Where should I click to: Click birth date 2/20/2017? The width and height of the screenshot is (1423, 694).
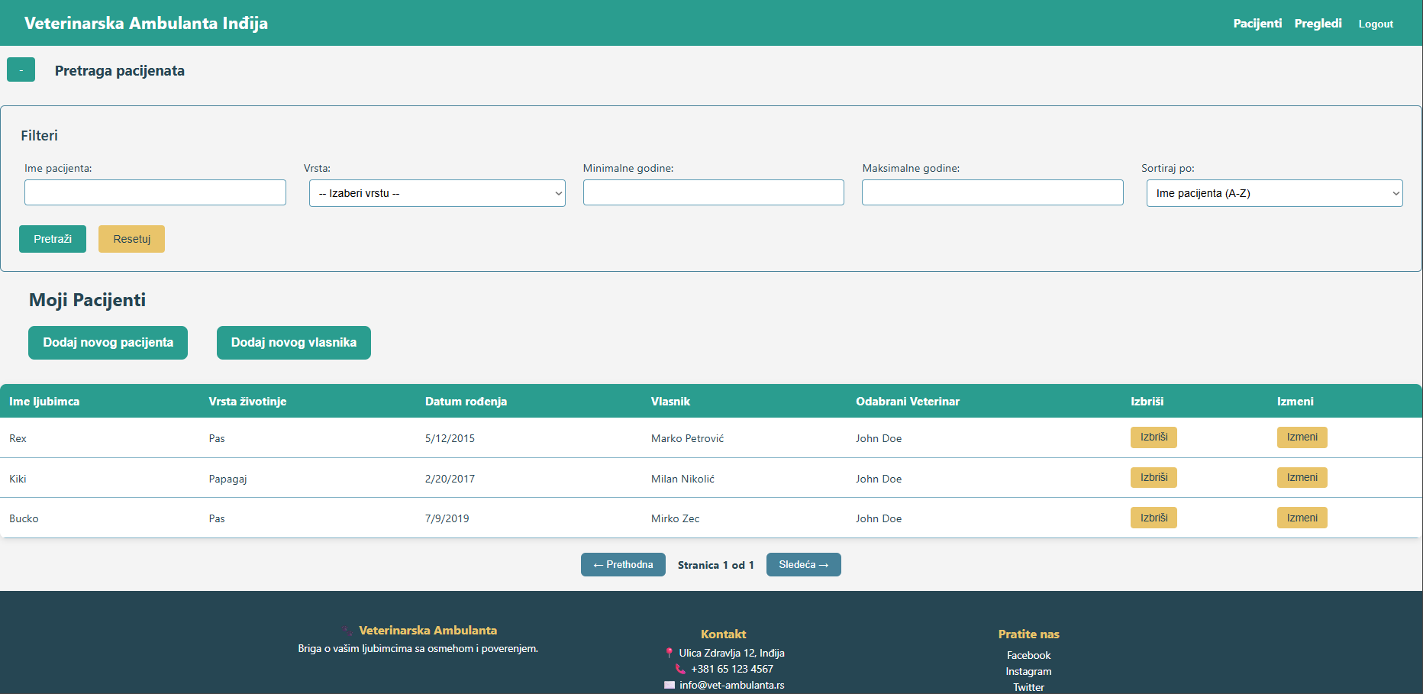pyautogui.click(x=450, y=479)
